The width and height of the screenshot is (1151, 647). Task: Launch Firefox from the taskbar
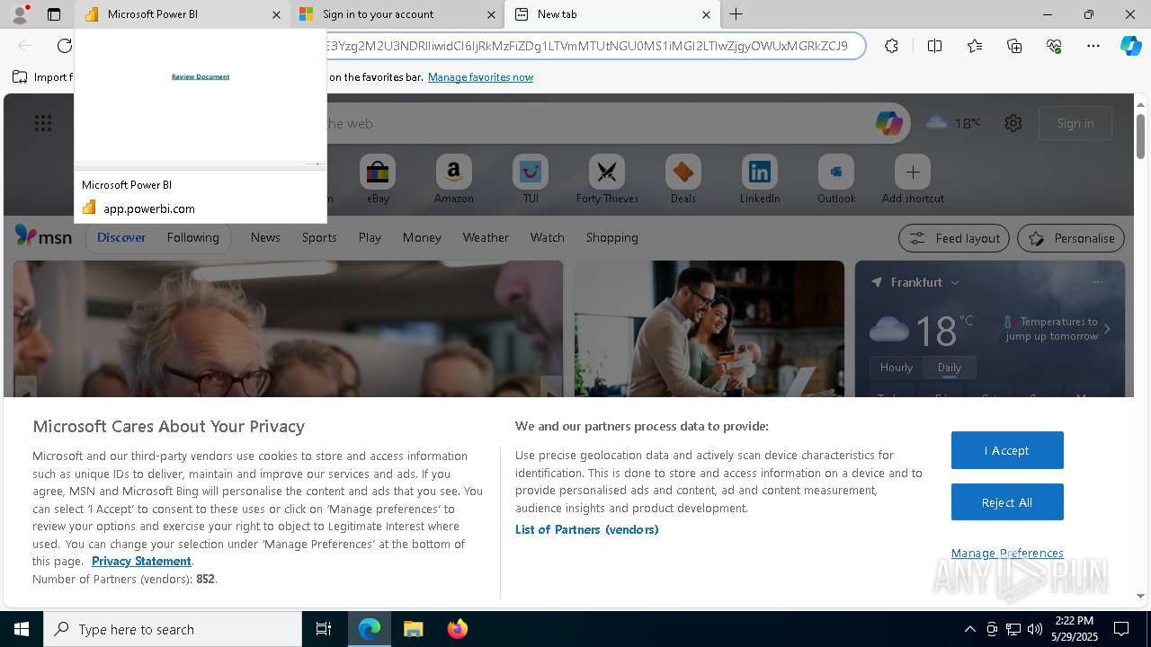point(457,629)
